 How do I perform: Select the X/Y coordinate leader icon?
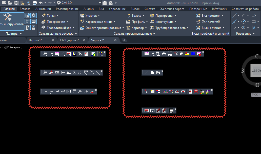[x=86, y=92]
